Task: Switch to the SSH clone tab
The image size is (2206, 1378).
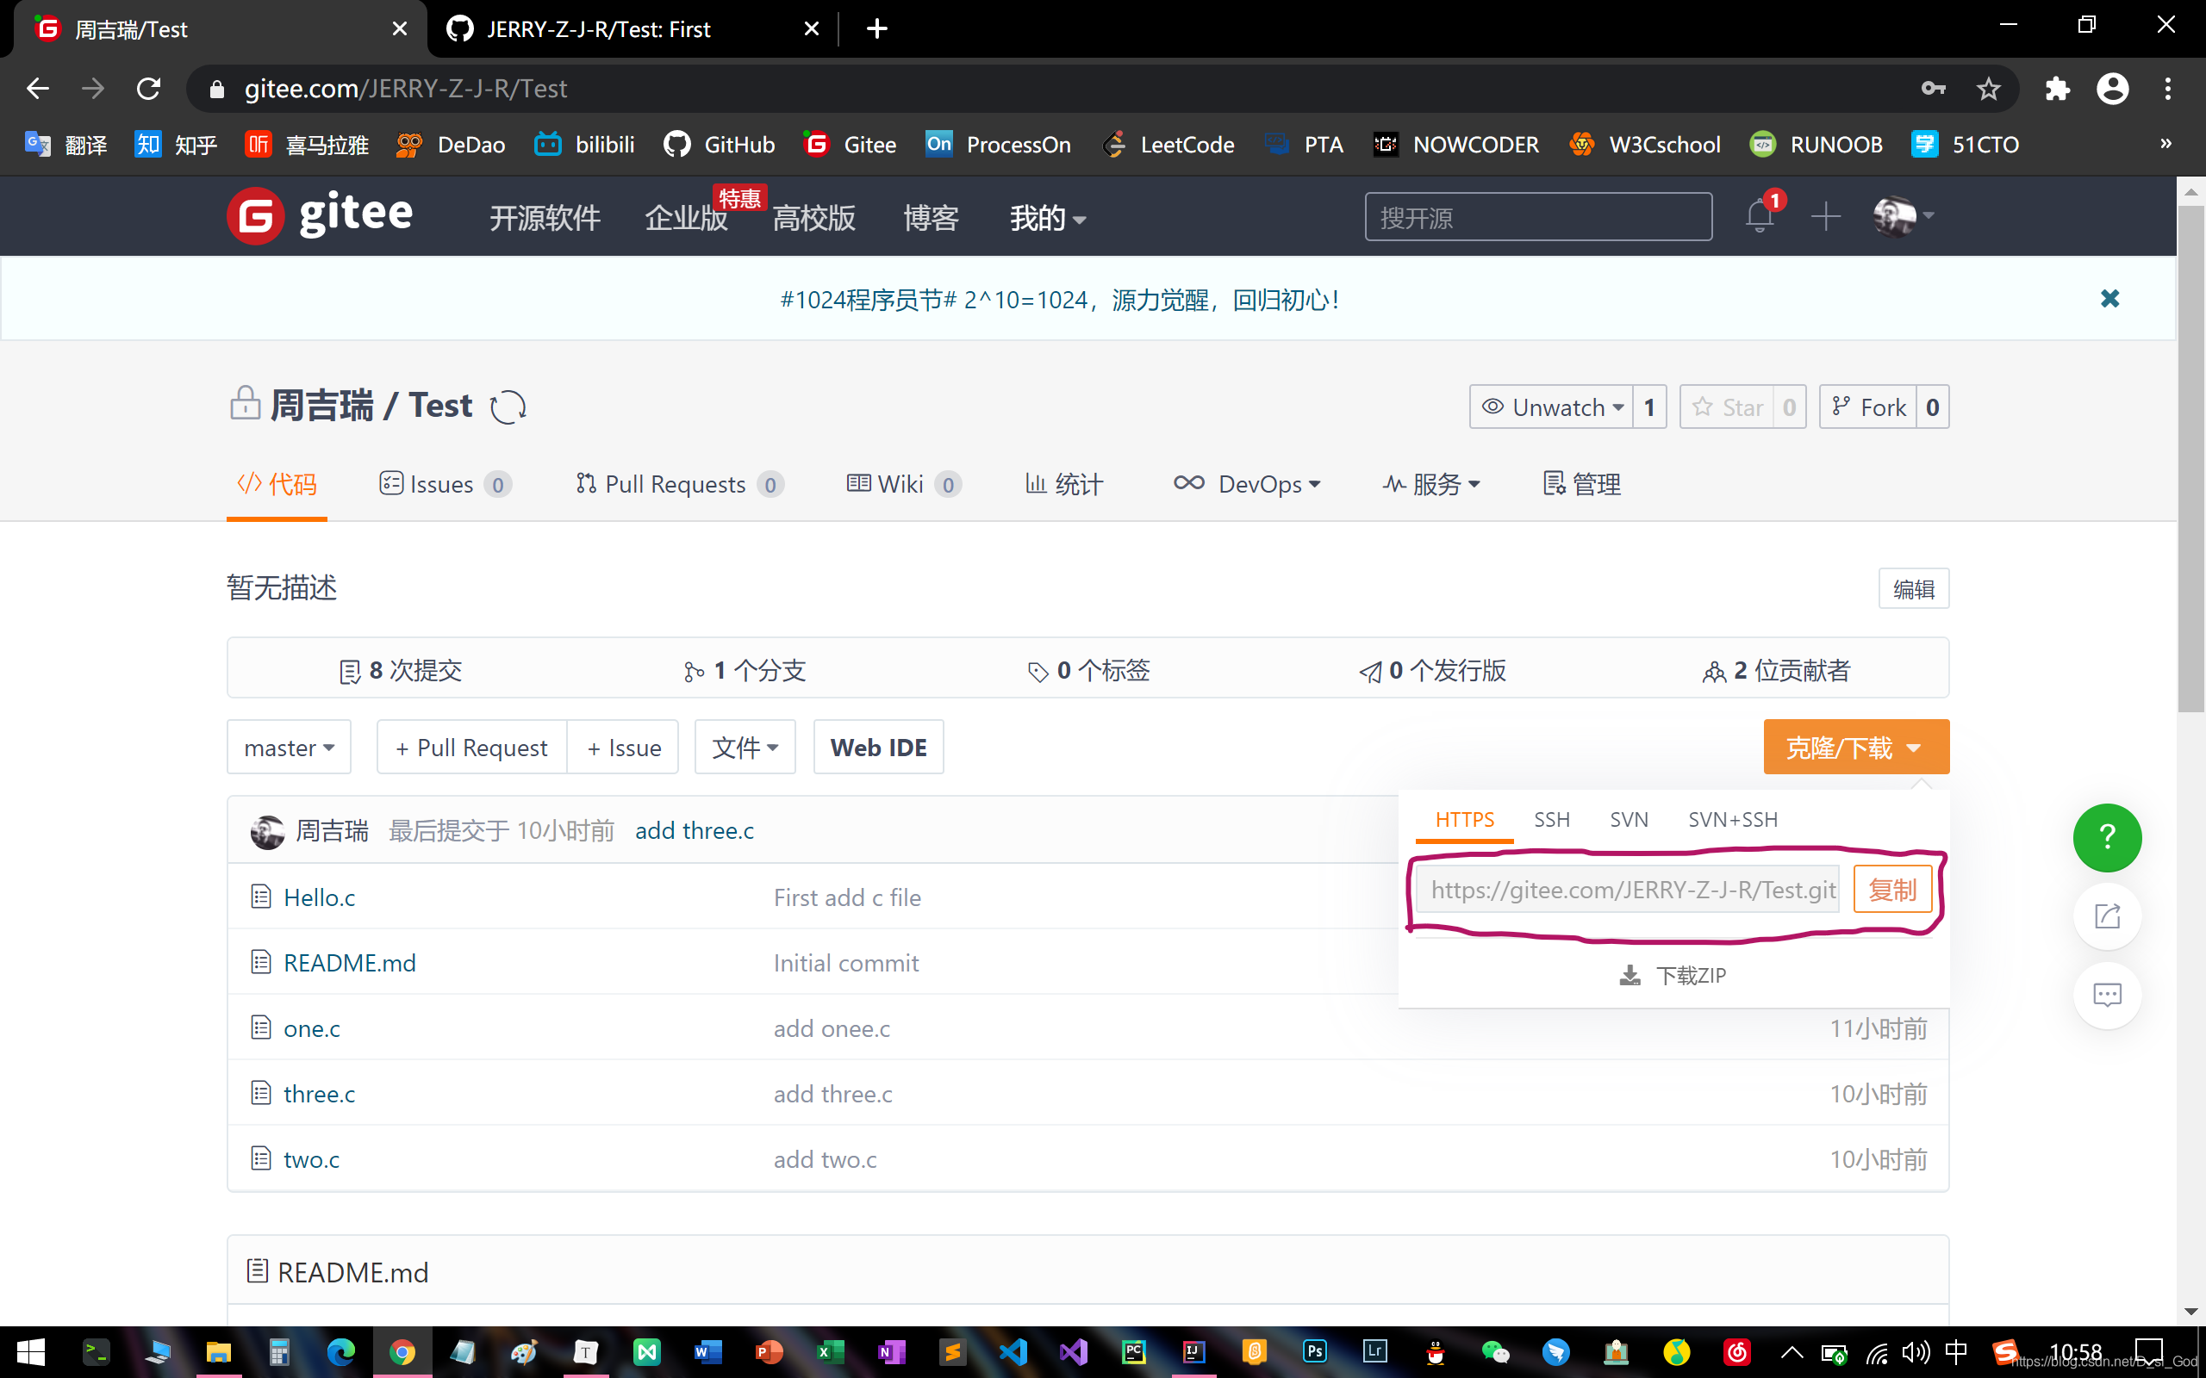Action: [1551, 819]
